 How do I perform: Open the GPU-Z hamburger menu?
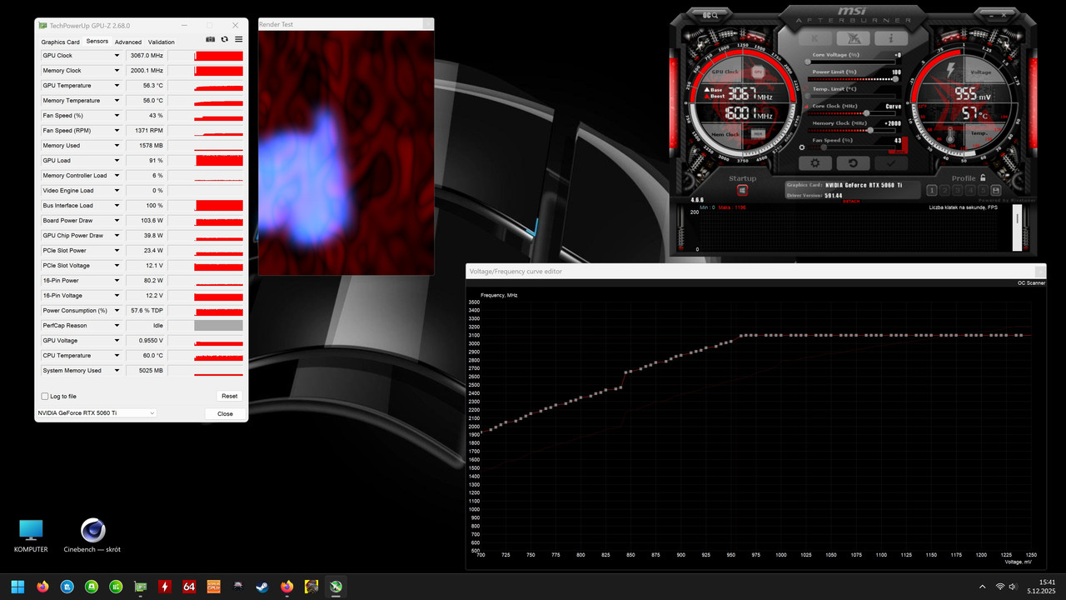pos(239,39)
